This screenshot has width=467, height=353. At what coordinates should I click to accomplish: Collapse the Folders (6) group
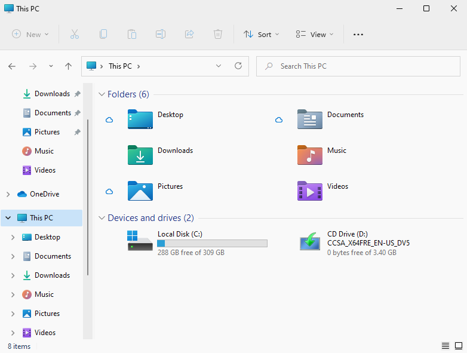[102, 94]
